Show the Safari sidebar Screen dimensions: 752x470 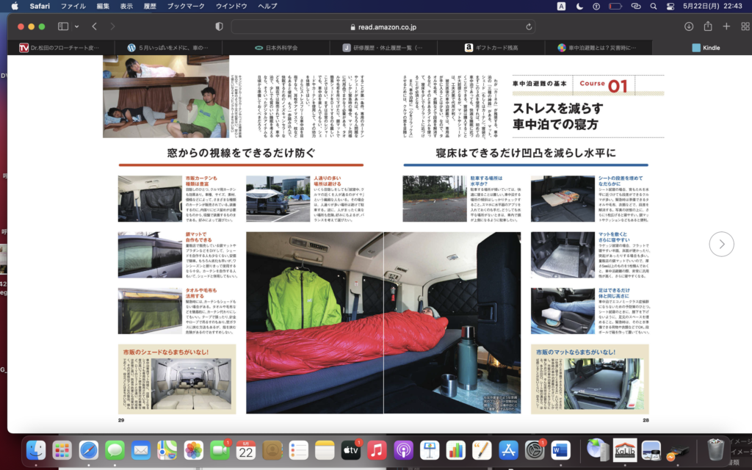(62, 26)
